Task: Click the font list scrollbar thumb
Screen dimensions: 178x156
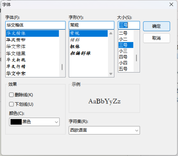Action: click(62, 67)
